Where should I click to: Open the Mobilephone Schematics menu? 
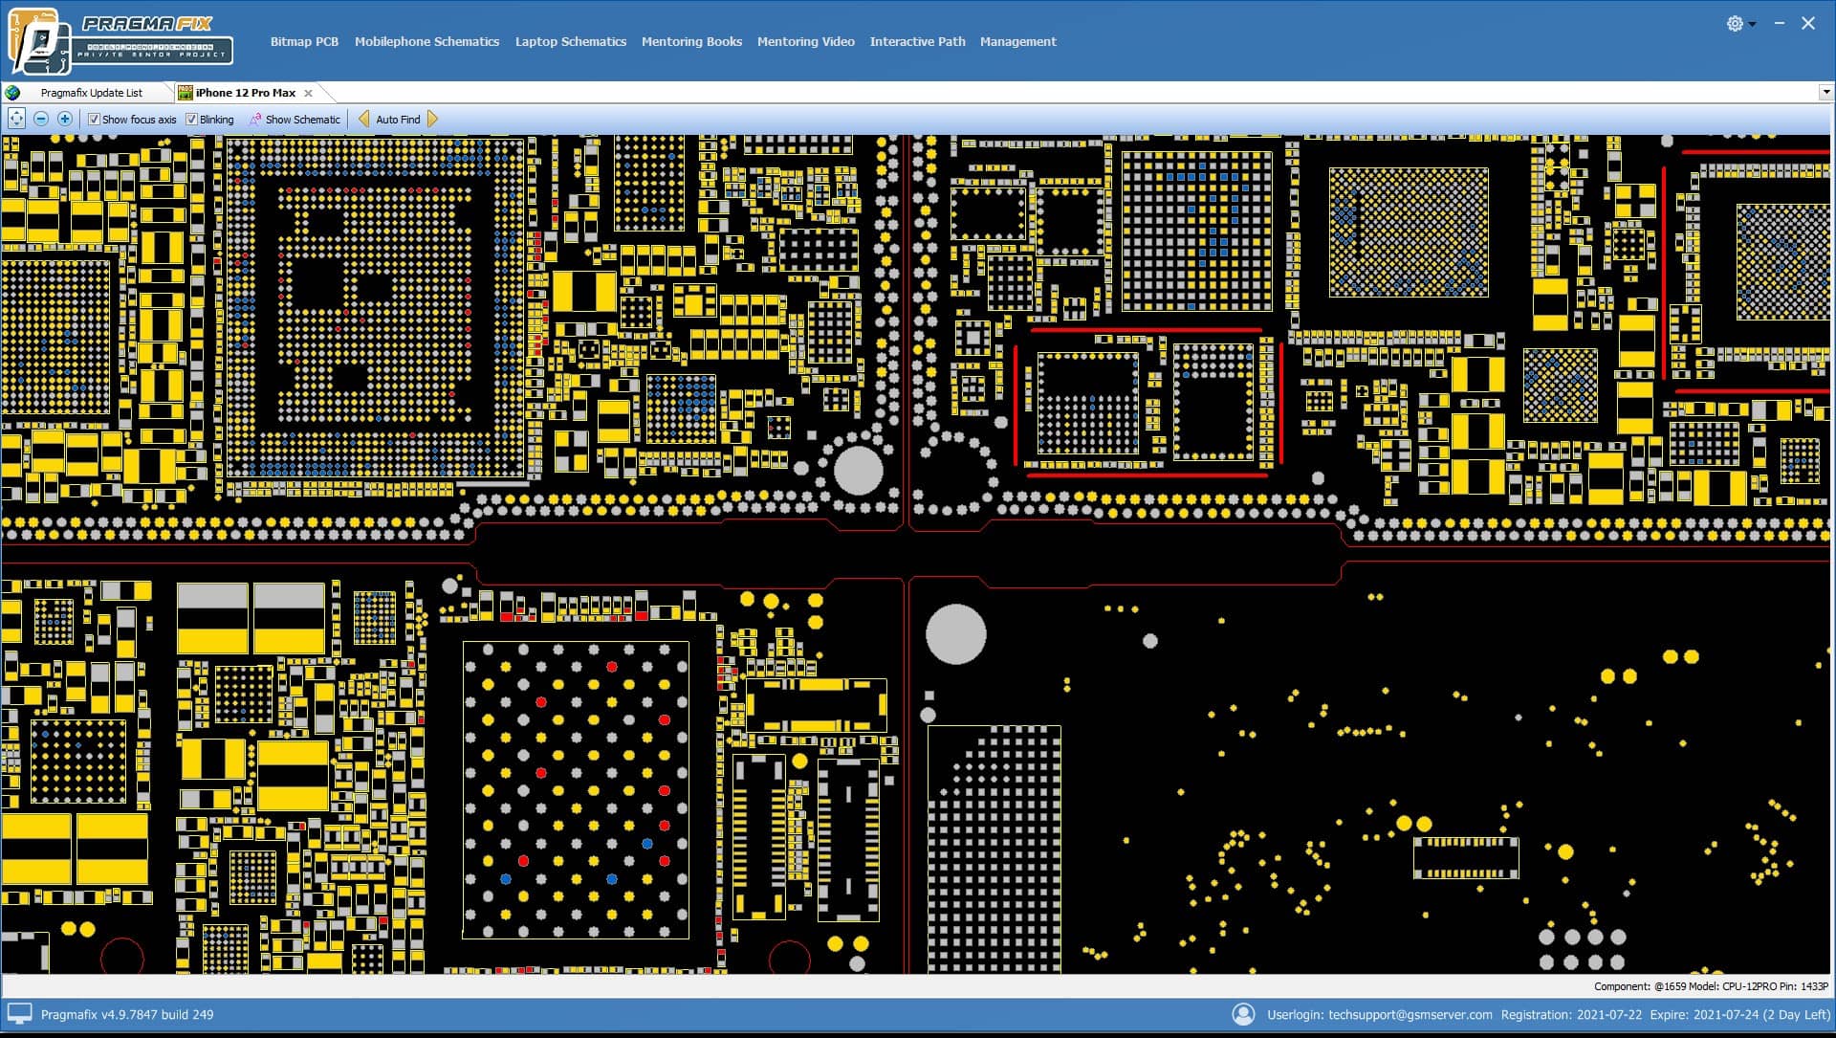[426, 41]
